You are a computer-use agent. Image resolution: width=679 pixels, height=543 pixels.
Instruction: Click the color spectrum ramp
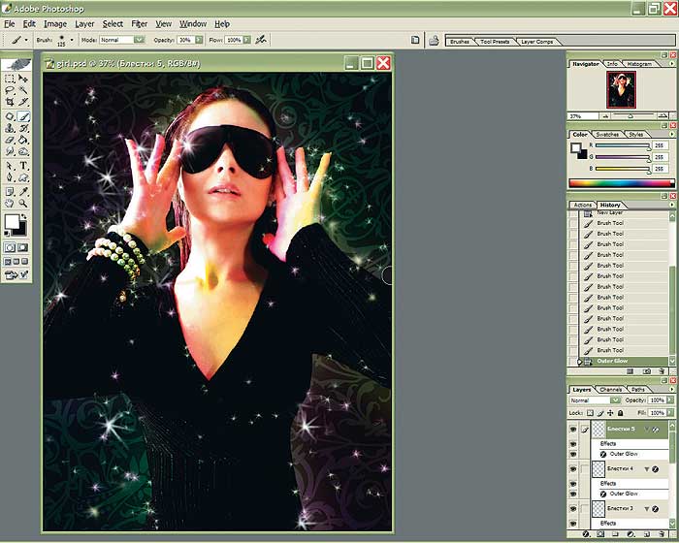[x=622, y=183]
